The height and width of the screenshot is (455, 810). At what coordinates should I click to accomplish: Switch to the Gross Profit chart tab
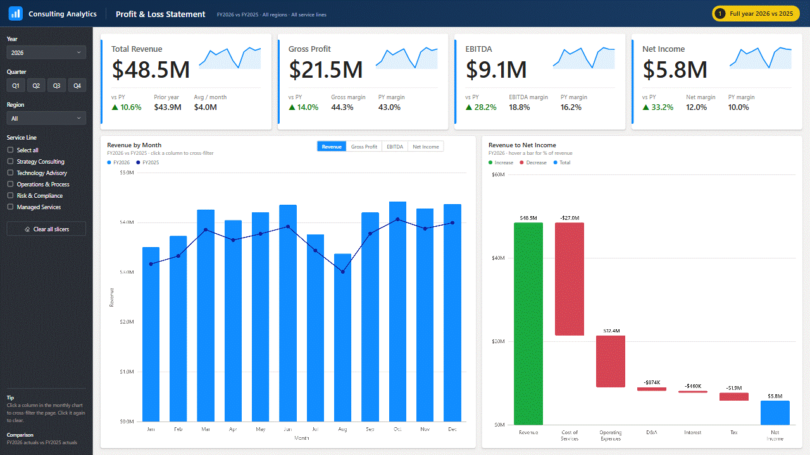pos(364,147)
